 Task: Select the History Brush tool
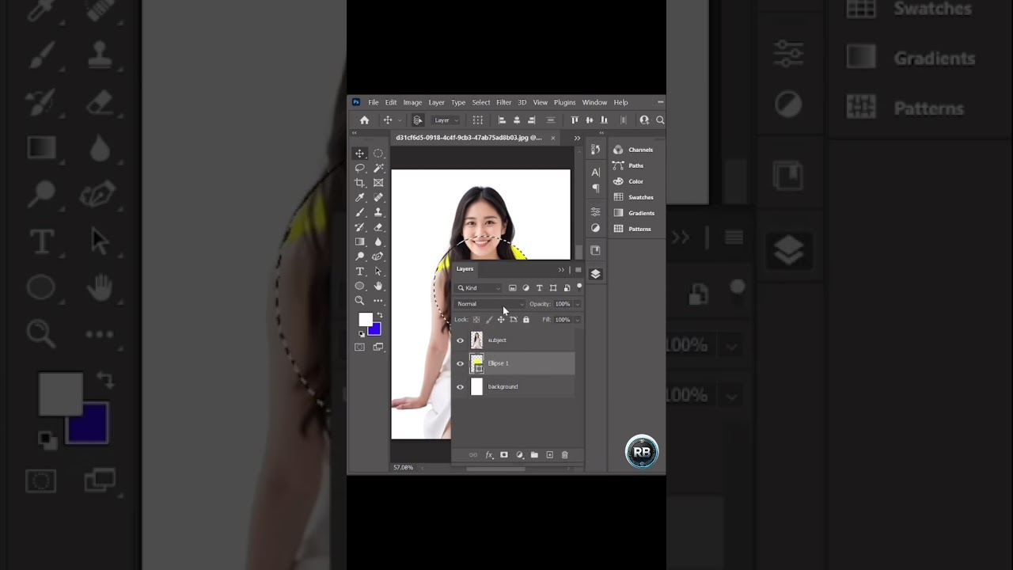(x=359, y=227)
